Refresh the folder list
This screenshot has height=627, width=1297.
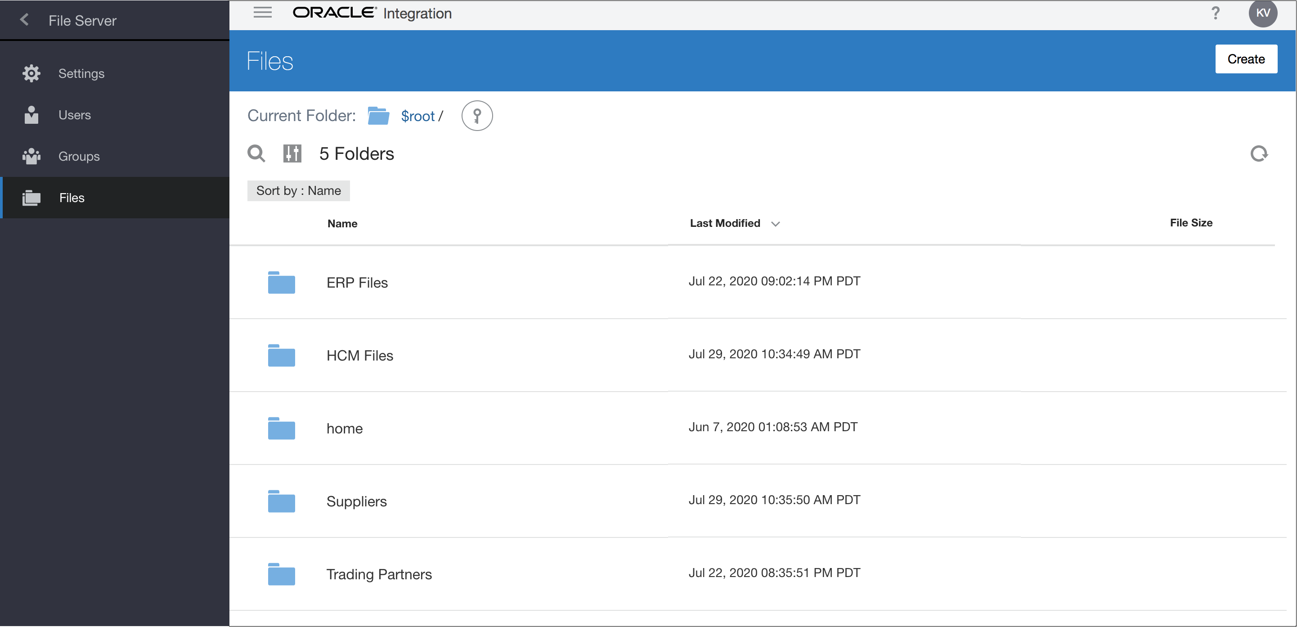pyautogui.click(x=1259, y=153)
